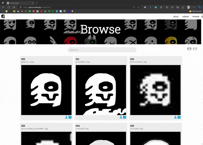Screen dimensions: 203x145
Task: Add page to favorites star icon
Action: click(x=139, y=7)
